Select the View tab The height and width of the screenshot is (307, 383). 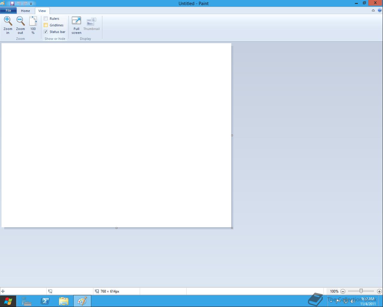42,11
